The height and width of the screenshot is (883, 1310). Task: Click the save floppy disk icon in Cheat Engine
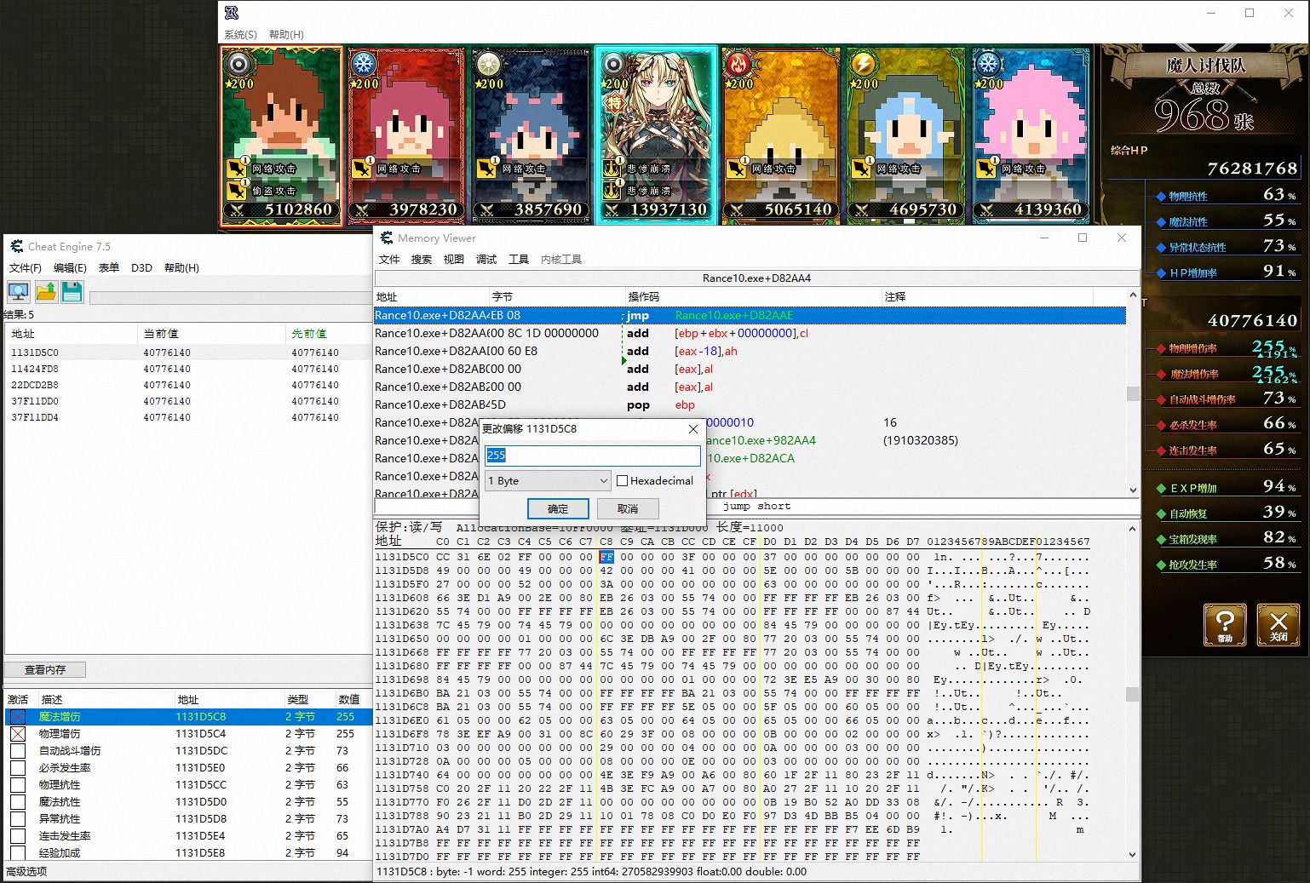tap(72, 292)
